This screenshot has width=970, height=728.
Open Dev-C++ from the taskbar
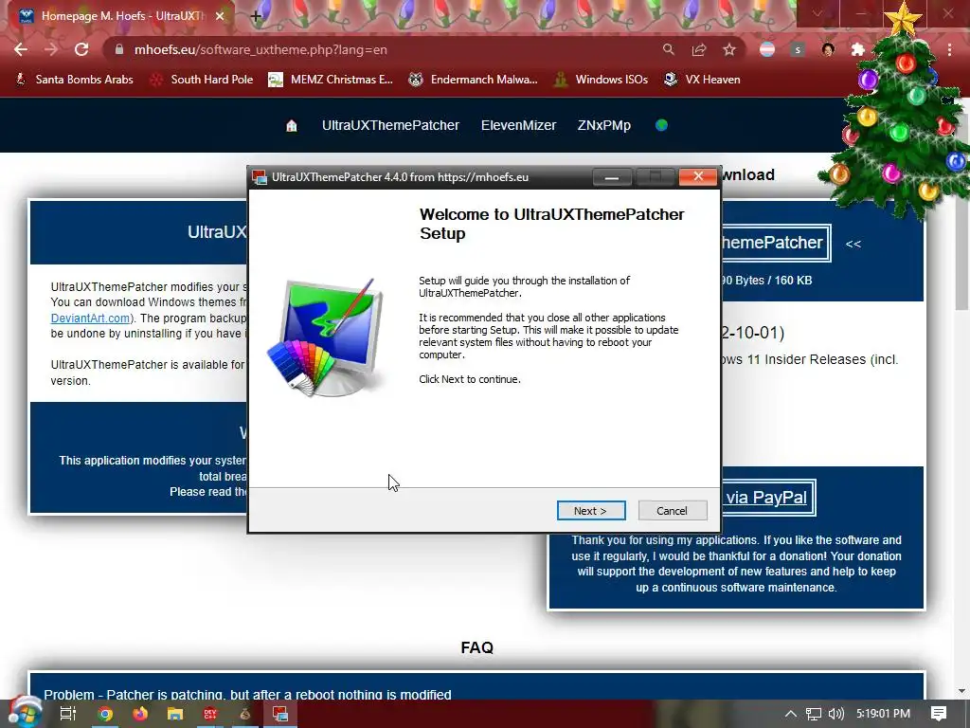(x=210, y=714)
